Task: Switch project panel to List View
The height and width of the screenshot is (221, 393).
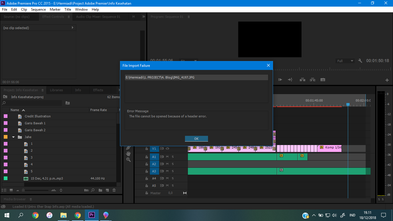Action: 4,190
